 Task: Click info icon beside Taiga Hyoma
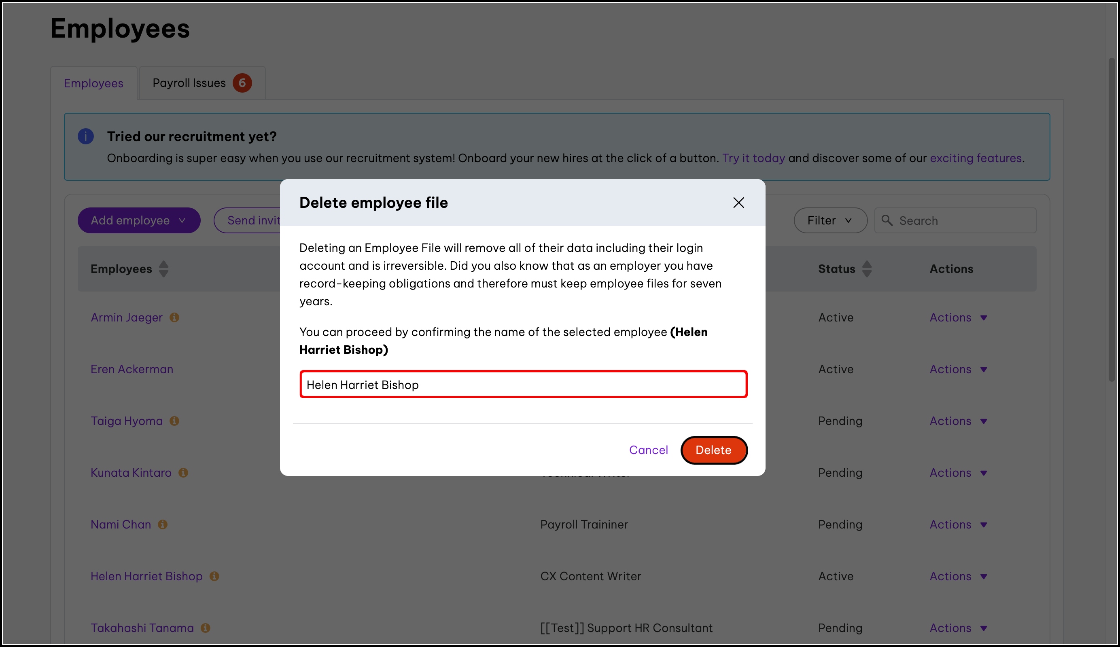[x=174, y=421]
